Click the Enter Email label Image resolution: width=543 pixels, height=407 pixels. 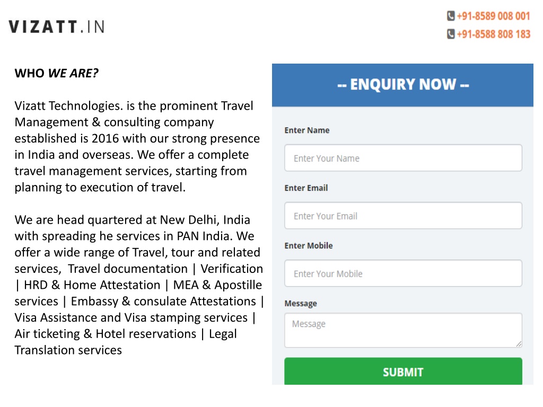306,188
